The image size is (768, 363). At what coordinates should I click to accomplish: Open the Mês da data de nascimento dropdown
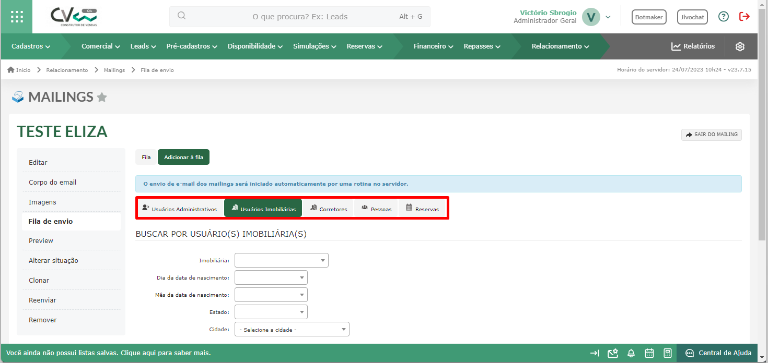pyautogui.click(x=271, y=295)
